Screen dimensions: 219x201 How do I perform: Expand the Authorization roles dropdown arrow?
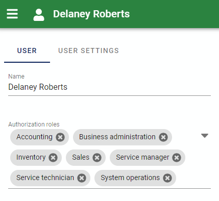tap(205, 136)
